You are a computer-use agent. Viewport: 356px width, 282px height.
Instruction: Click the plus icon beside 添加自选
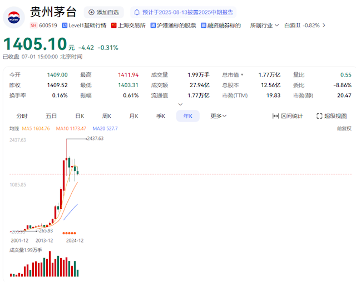coord(91,12)
